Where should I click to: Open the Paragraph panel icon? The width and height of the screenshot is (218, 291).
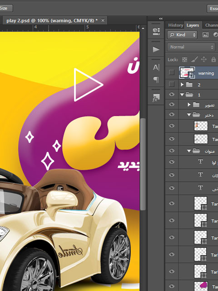[156, 80]
